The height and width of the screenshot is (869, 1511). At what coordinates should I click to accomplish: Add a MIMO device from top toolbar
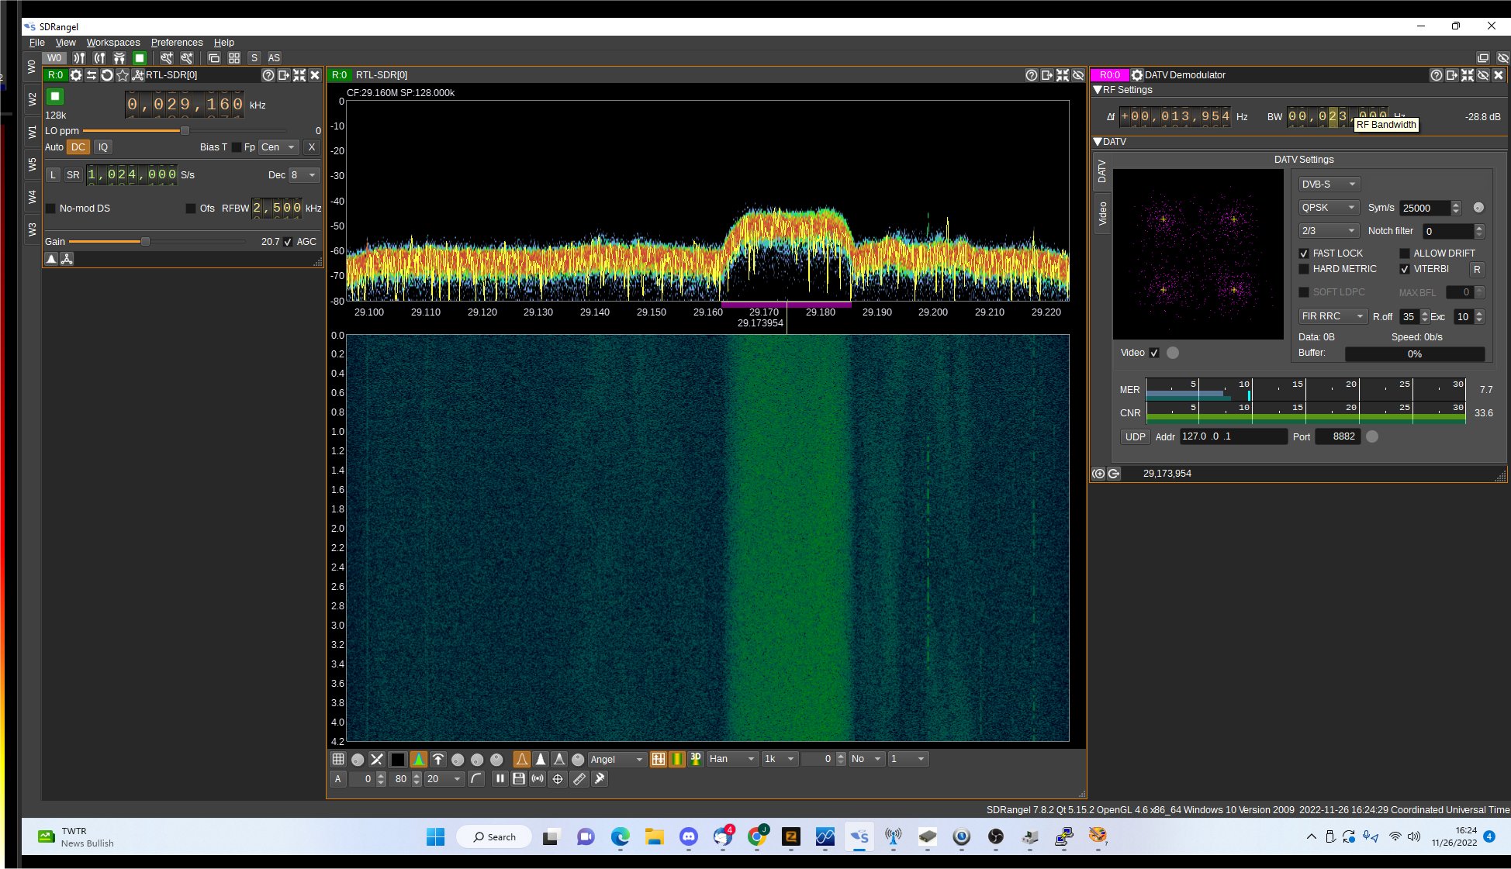coord(119,58)
